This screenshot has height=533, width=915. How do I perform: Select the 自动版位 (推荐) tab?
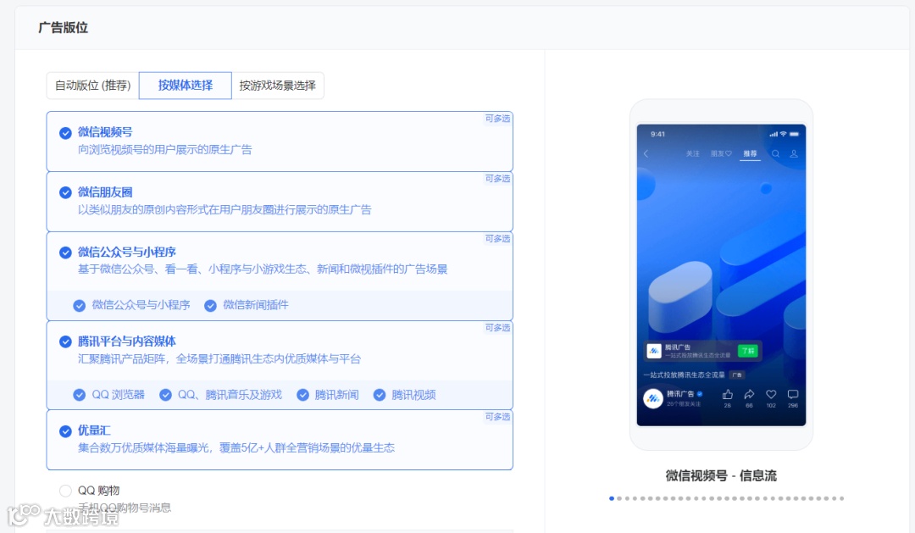tap(93, 86)
